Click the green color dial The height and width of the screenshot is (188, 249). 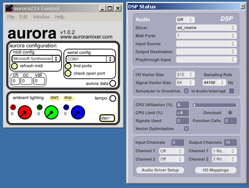coord(51,112)
